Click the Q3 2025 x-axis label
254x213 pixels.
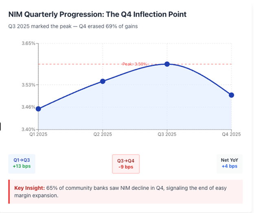coord(167,134)
